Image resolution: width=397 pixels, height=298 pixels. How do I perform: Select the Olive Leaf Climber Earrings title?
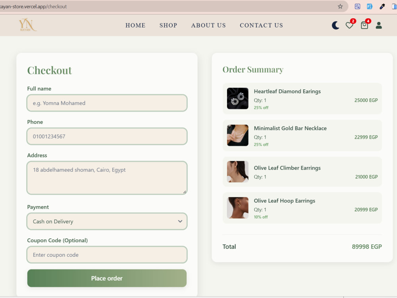[287, 168]
